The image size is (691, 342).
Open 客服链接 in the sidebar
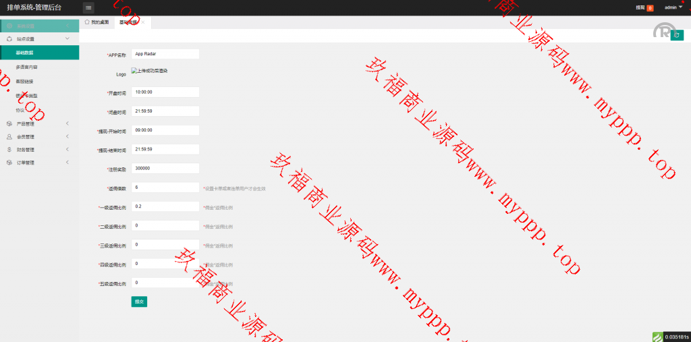(x=24, y=82)
